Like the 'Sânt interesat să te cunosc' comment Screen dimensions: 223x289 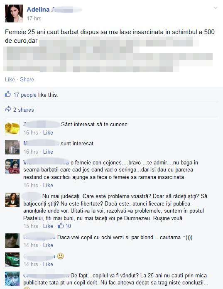coord(48,132)
